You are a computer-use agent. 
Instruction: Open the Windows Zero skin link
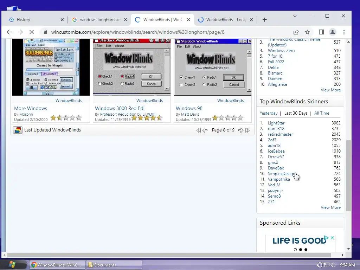tap(281, 51)
